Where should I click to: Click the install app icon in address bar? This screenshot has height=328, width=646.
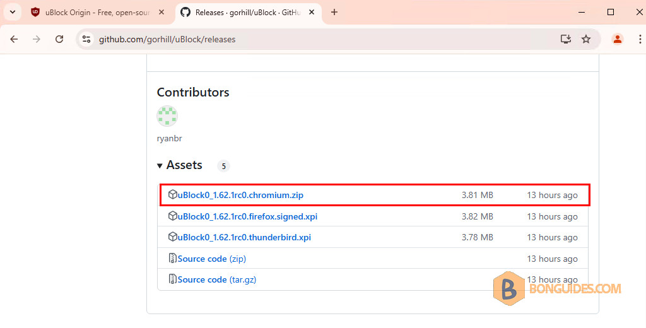click(x=566, y=39)
